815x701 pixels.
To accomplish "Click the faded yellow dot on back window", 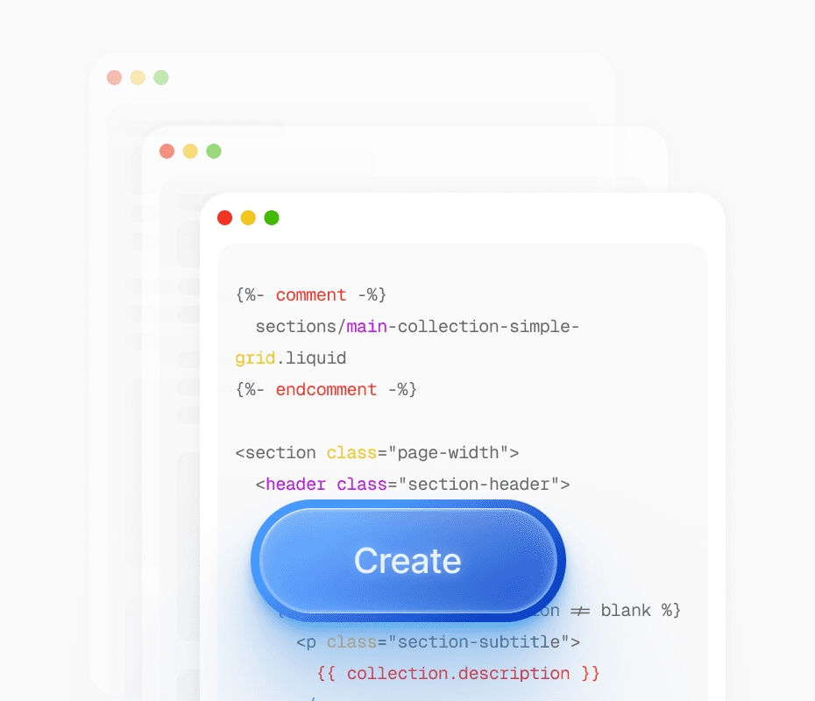I will pyautogui.click(x=138, y=77).
